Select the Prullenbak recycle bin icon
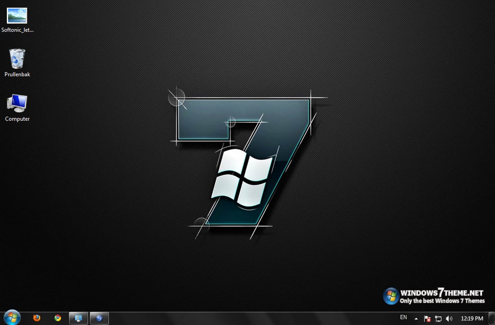This screenshot has height=325, width=495. tap(17, 59)
